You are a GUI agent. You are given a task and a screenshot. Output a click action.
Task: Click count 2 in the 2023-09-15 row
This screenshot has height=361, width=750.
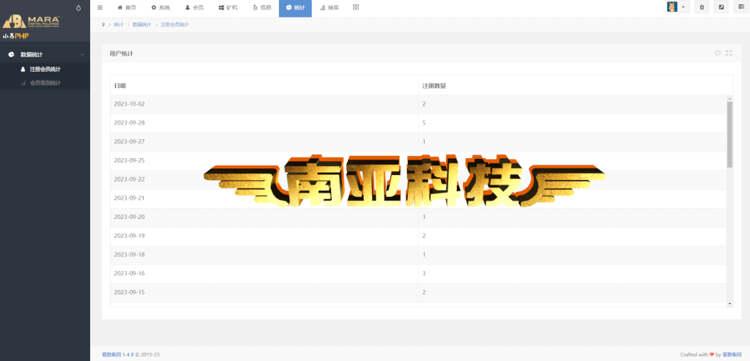click(x=424, y=292)
